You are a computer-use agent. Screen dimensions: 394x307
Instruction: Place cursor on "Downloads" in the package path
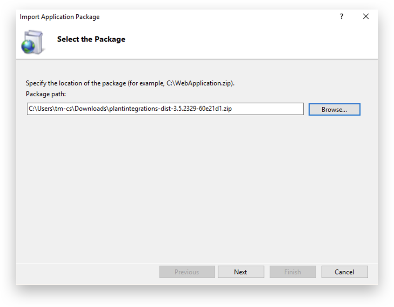pos(91,109)
